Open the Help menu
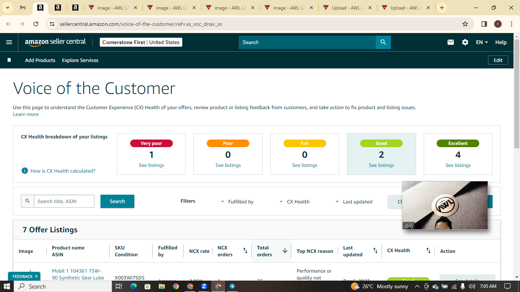520x292 pixels. point(501,42)
